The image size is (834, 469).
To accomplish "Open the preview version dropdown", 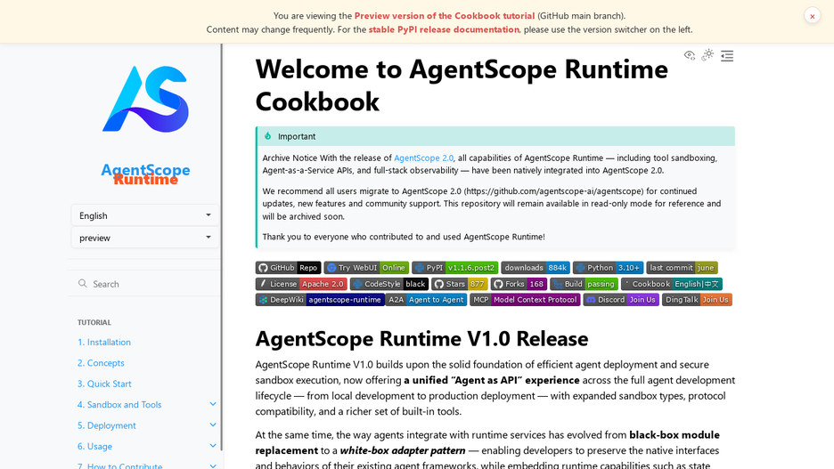I will [x=145, y=238].
